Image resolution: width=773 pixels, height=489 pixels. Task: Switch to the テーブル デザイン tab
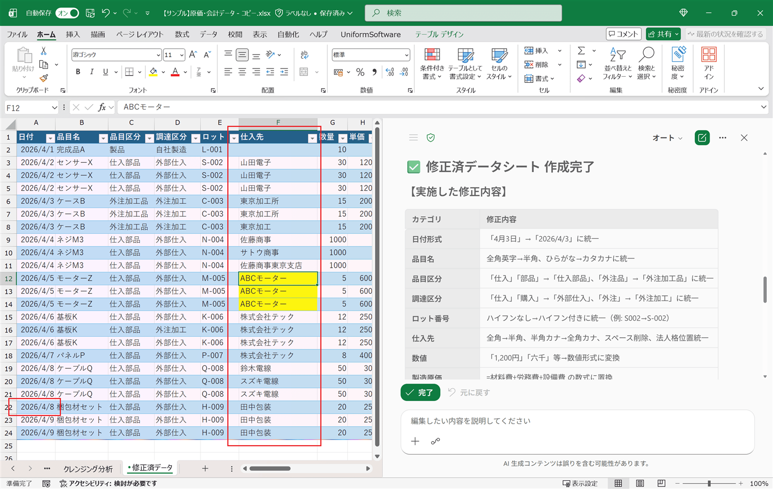pos(440,34)
